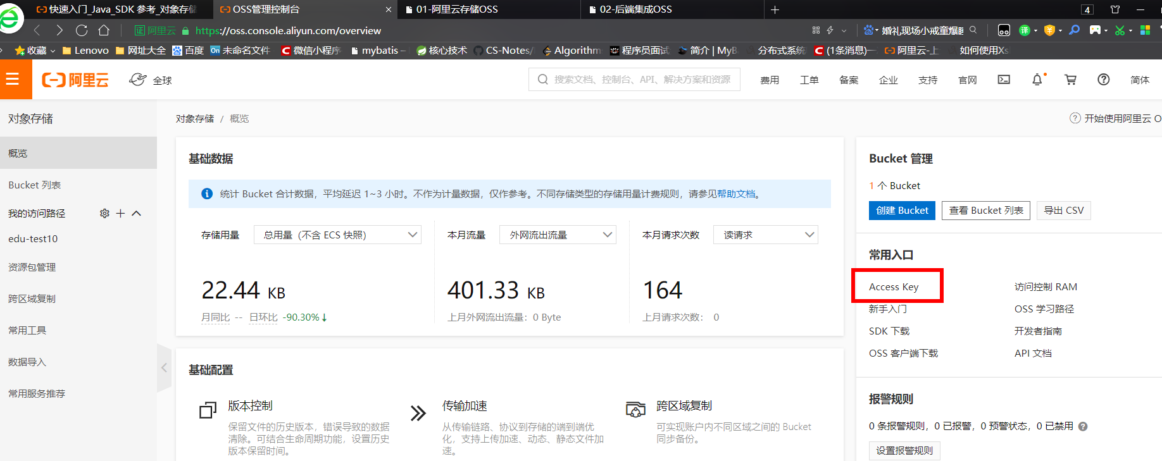Open the 帮助文档 link

pos(736,194)
